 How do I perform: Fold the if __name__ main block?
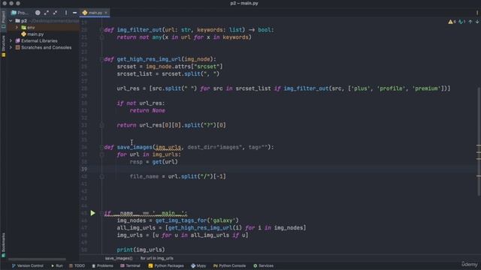(x=101, y=213)
